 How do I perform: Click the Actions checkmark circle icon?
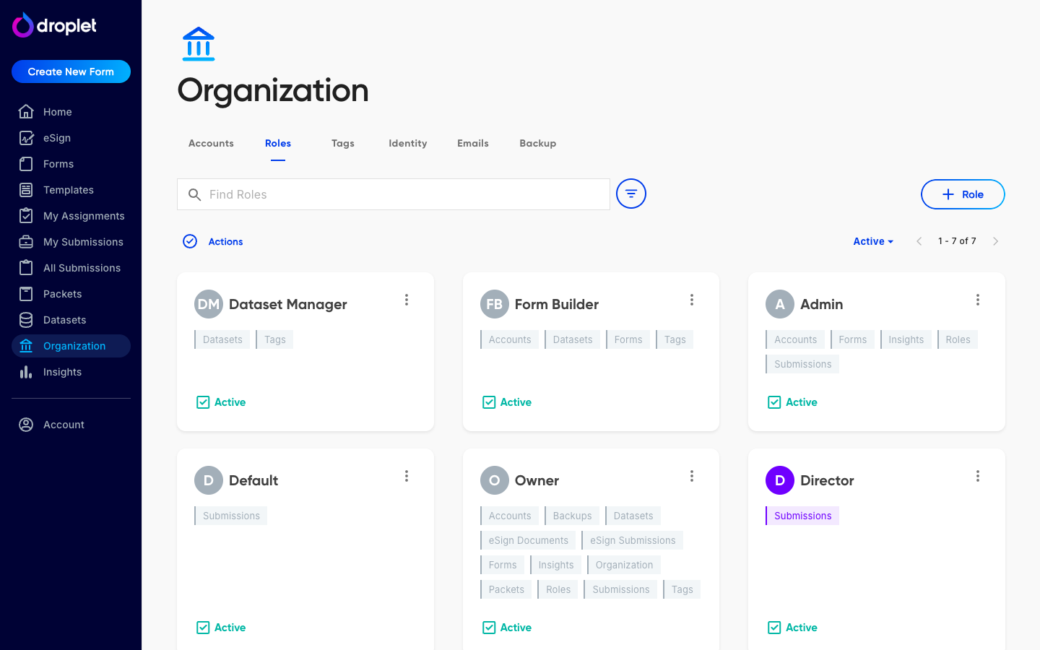pos(190,241)
